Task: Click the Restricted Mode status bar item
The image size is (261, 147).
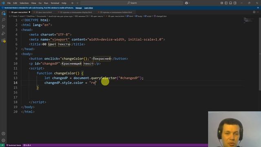Action: pyautogui.click(x=14, y=145)
